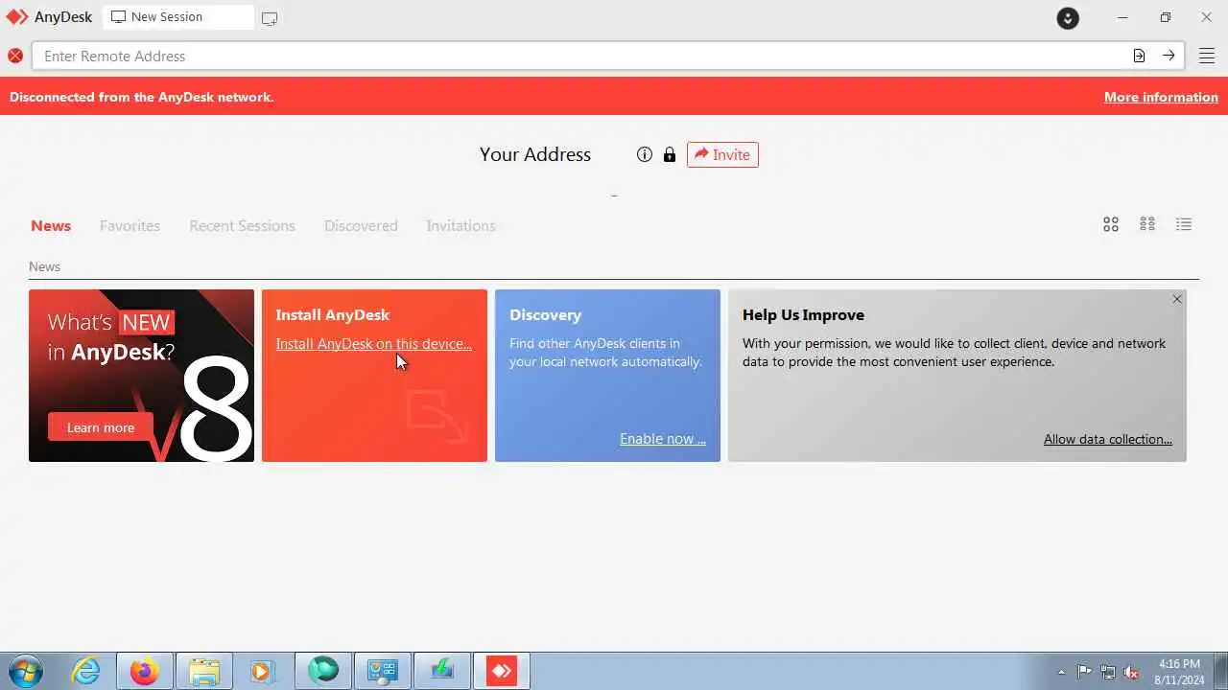Click the Disconnected from the AnyDesk network message
Viewport: 1228px width, 690px height.
(142, 97)
